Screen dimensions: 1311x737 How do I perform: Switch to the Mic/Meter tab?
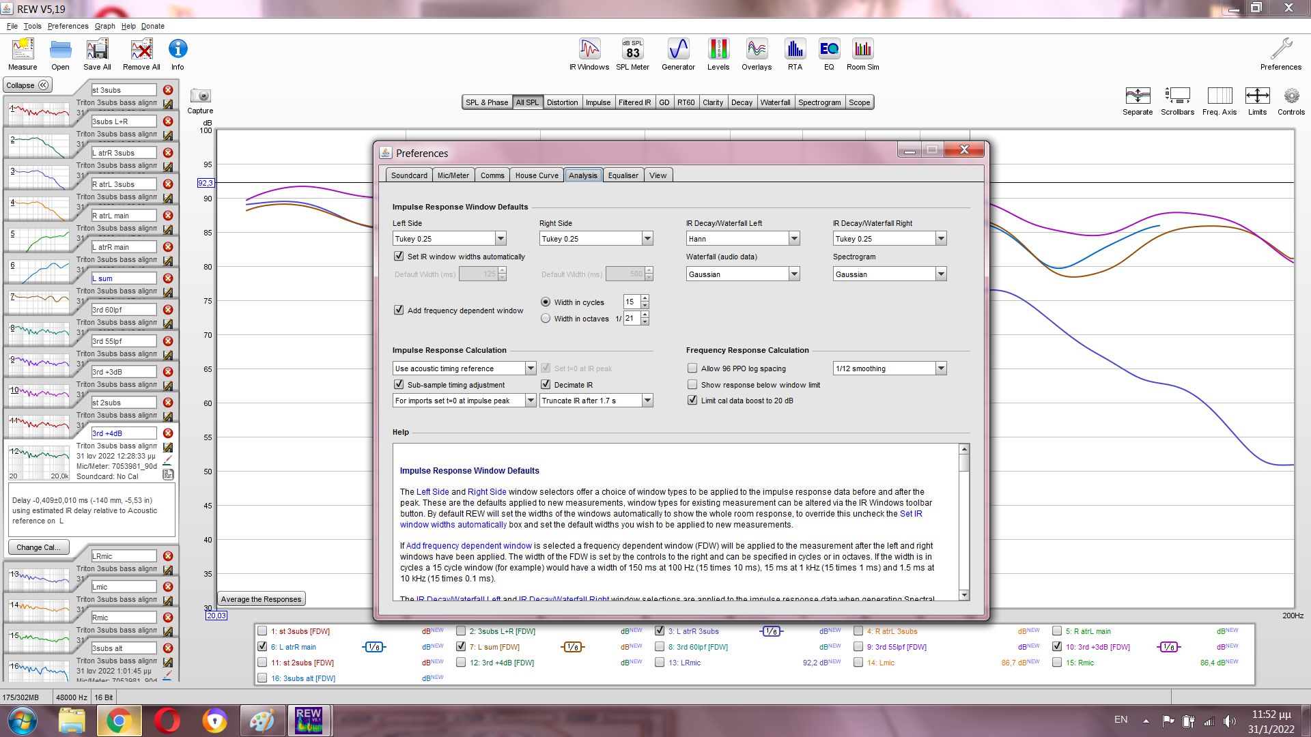[453, 175]
